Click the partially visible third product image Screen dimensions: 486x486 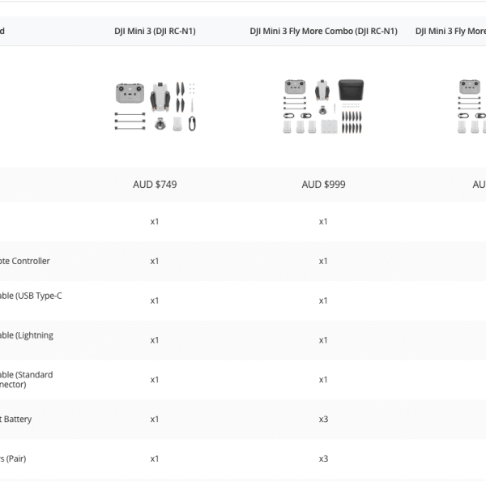473,106
